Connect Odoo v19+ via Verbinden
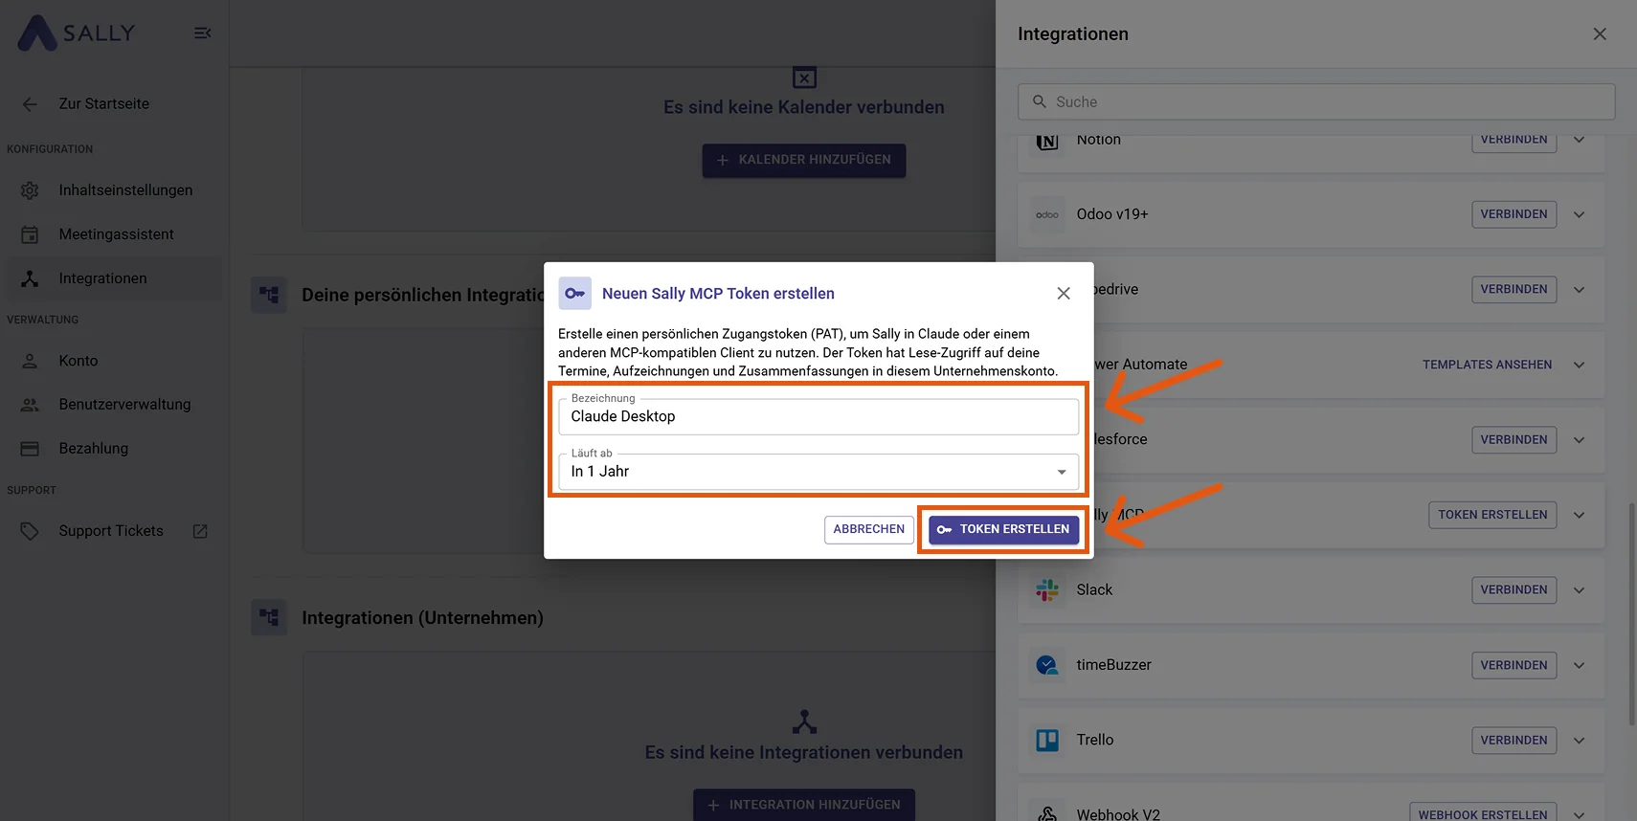1637x821 pixels. 1514,214
